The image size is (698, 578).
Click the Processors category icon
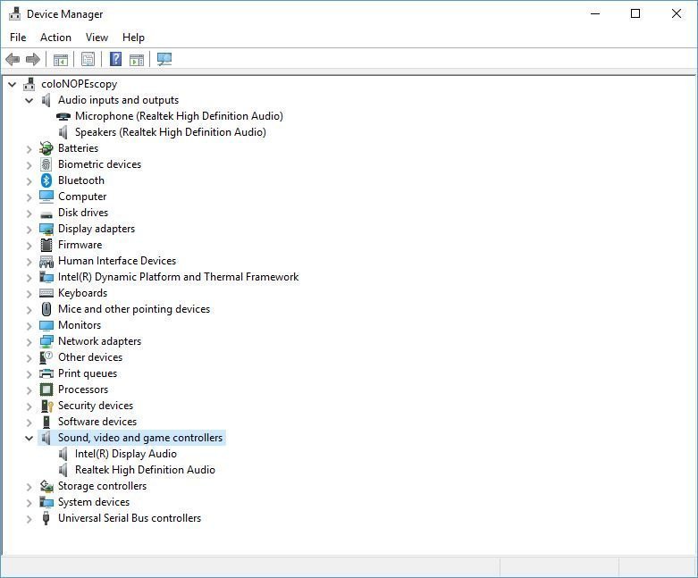(46, 390)
